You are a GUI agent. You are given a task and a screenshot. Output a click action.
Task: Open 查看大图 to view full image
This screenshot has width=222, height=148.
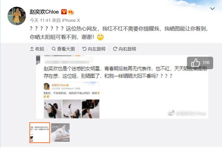click(63, 49)
